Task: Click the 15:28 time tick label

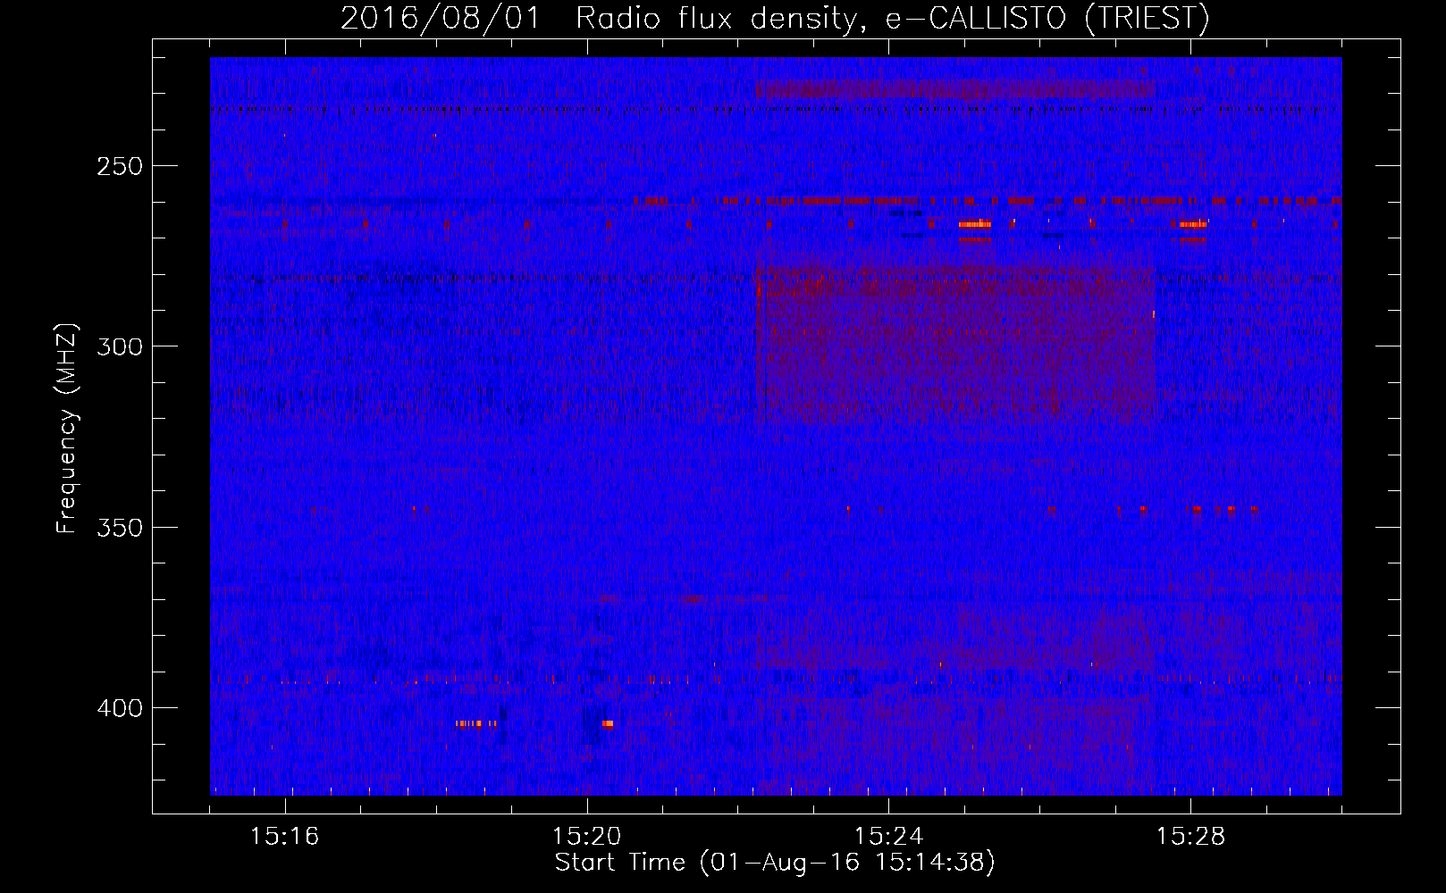Action: click(1190, 837)
